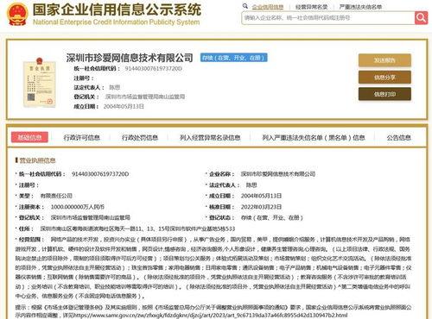Image resolution: width=432 pixels, height=319 pixels.
Task: Select the 严重违法失信名单 search tab
Action: coord(360,7)
